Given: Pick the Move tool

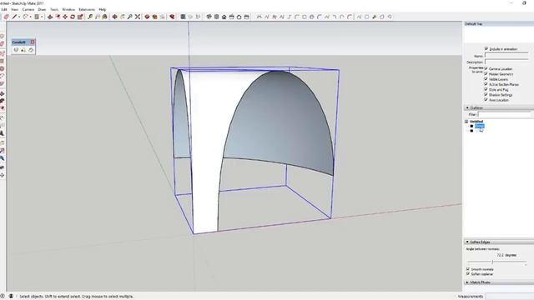Looking at the screenshot, I should pyautogui.click(x=65, y=17).
